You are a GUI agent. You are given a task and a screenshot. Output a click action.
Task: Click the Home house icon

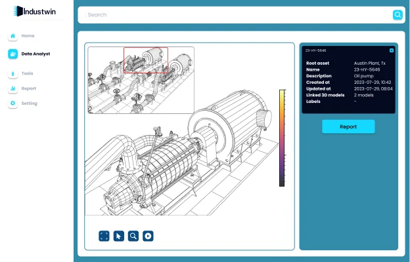12,36
